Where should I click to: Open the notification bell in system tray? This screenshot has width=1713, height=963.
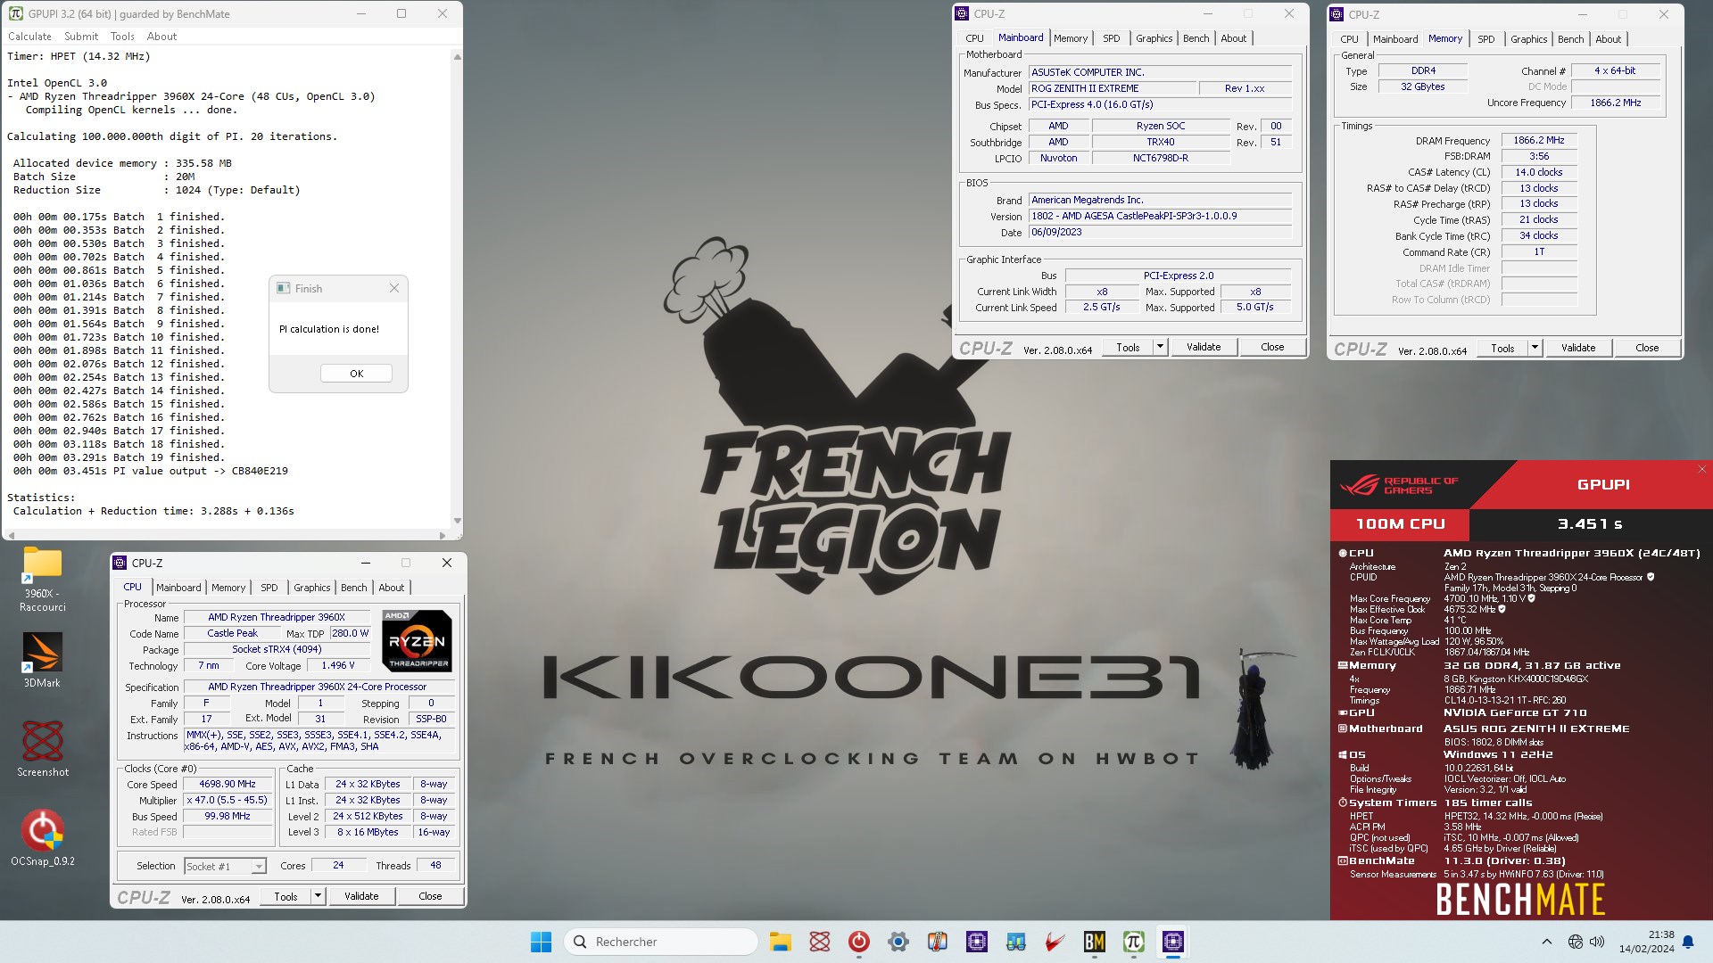click(x=1688, y=942)
